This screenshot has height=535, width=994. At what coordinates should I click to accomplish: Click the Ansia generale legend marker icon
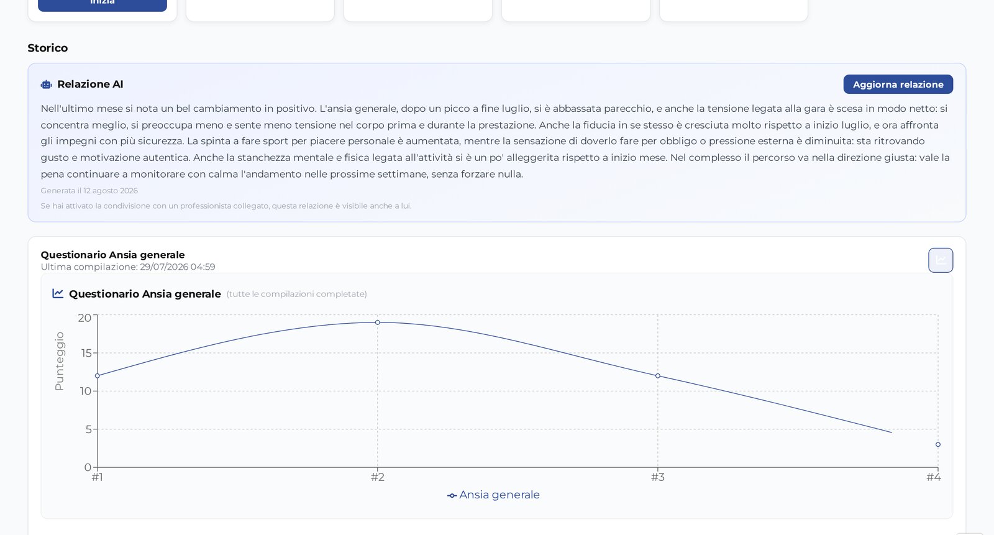pyautogui.click(x=452, y=495)
